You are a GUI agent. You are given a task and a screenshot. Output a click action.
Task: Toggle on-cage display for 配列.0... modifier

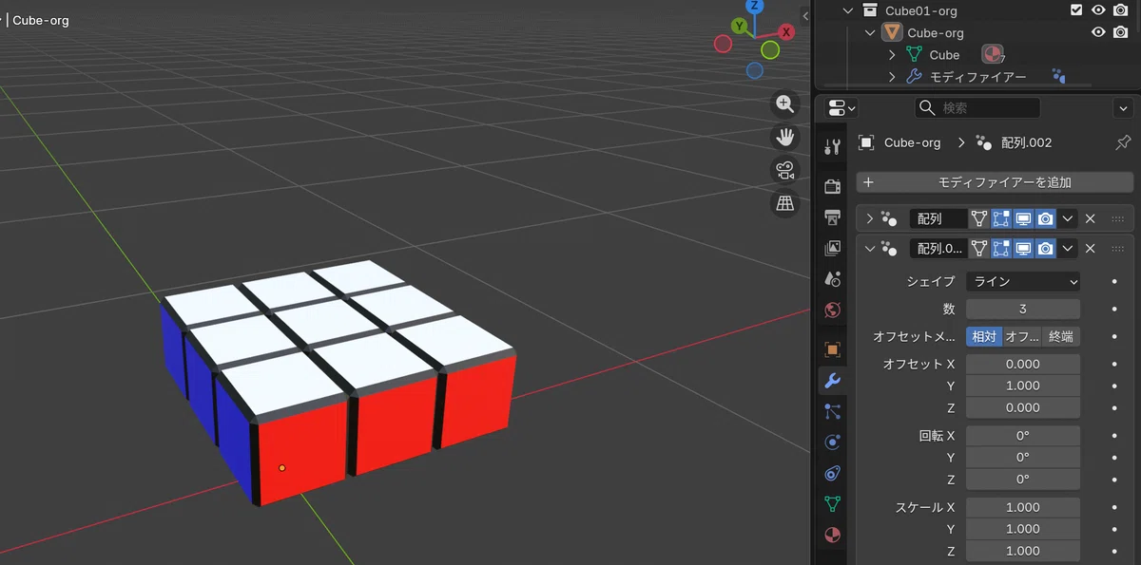click(979, 249)
